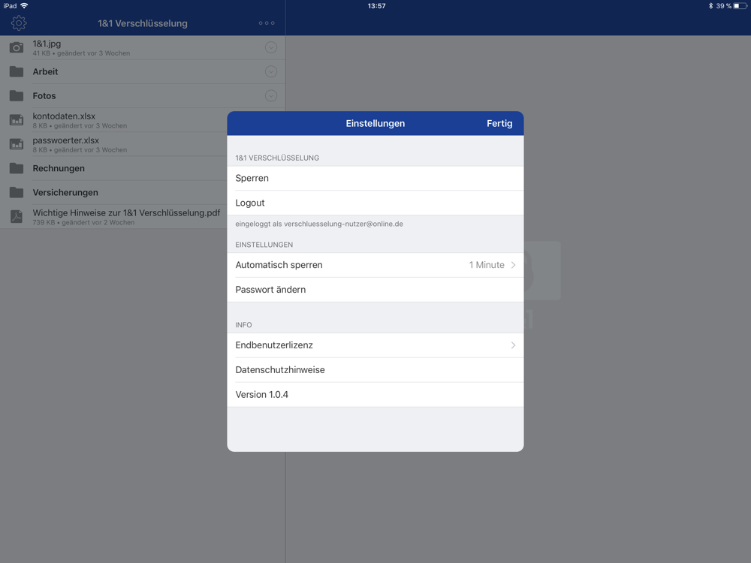This screenshot has width=751, height=563.
Task: Open the Versicherungen folder
Action: click(x=113, y=192)
